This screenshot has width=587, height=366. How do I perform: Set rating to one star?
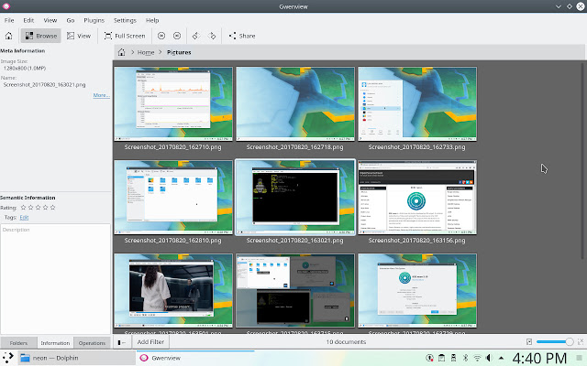(x=23, y=208)
